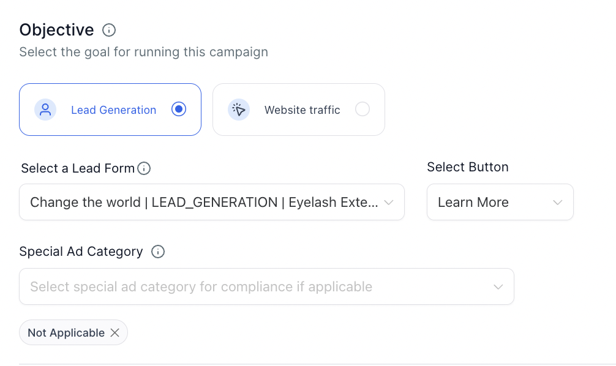616x366 pixels.
Task: Click the Not Applicable chip label
Action: pos(66,333)
